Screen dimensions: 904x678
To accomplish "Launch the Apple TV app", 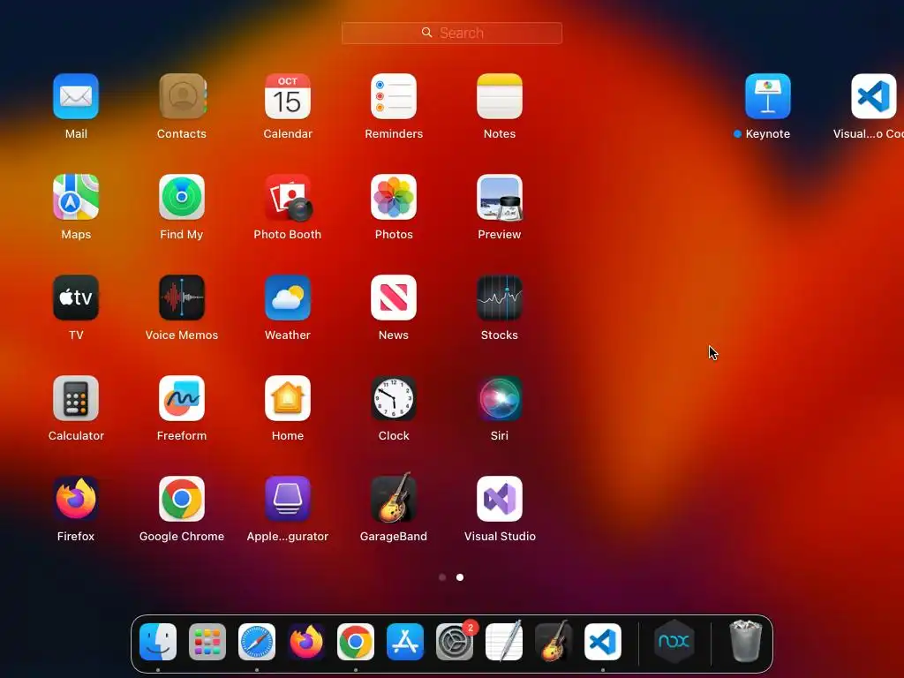I will click(x=76, y=298).
